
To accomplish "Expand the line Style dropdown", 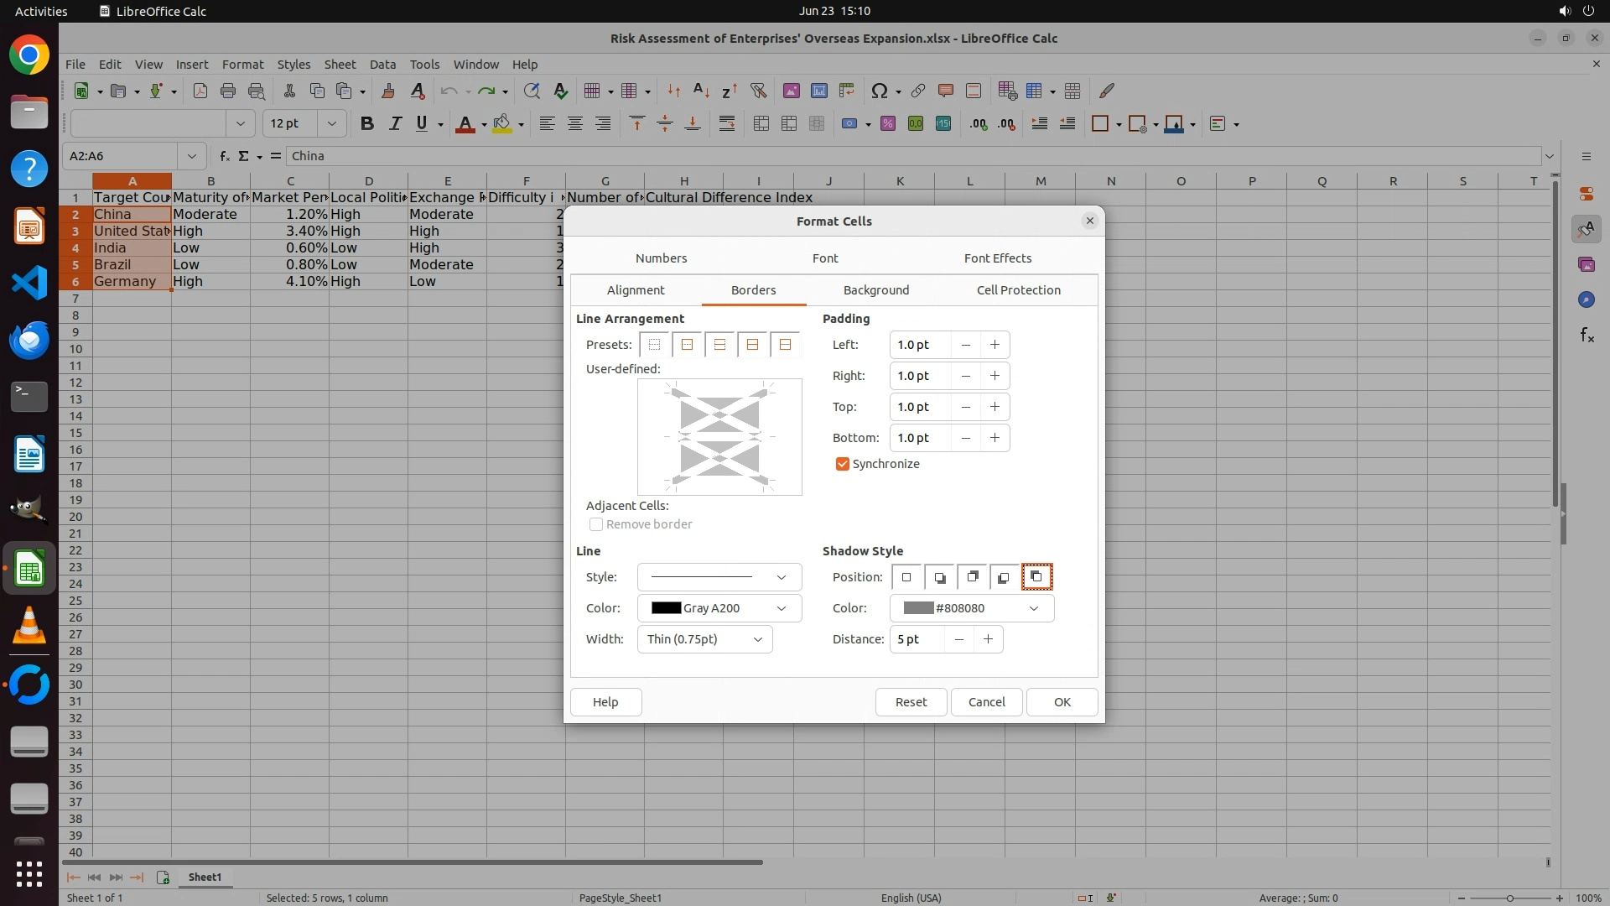I will click(x=719, y=577).
